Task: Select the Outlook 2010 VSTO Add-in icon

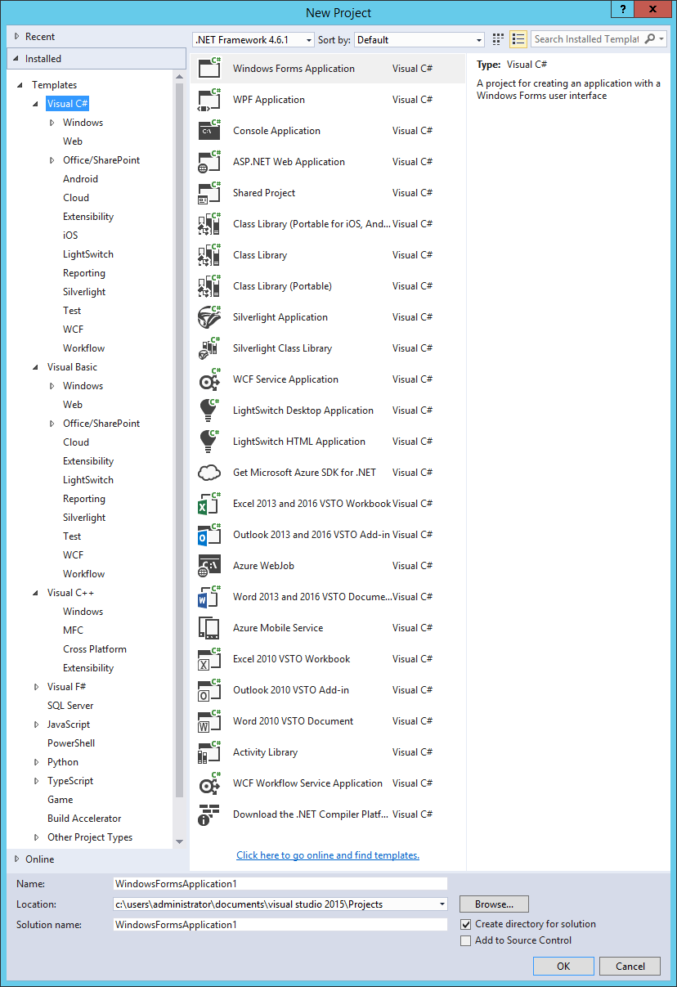Action: [x=209, y=690]
